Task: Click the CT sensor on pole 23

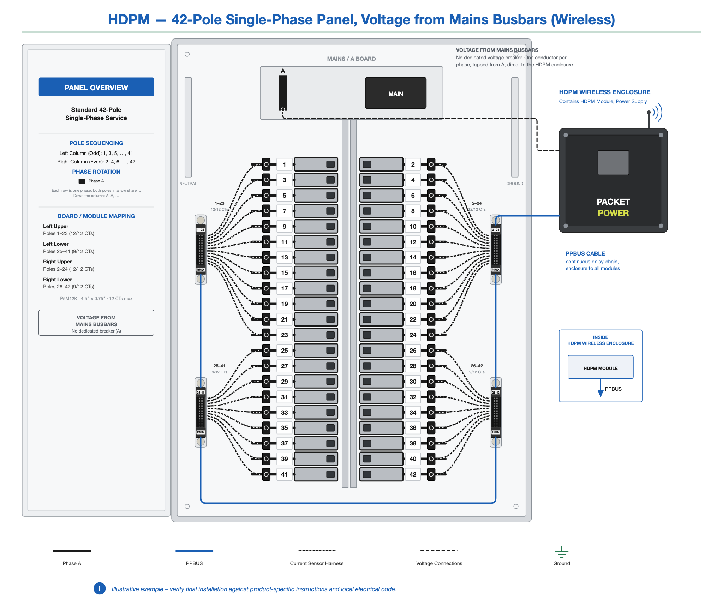Action: pyautogui.click(x=266, y=335)
